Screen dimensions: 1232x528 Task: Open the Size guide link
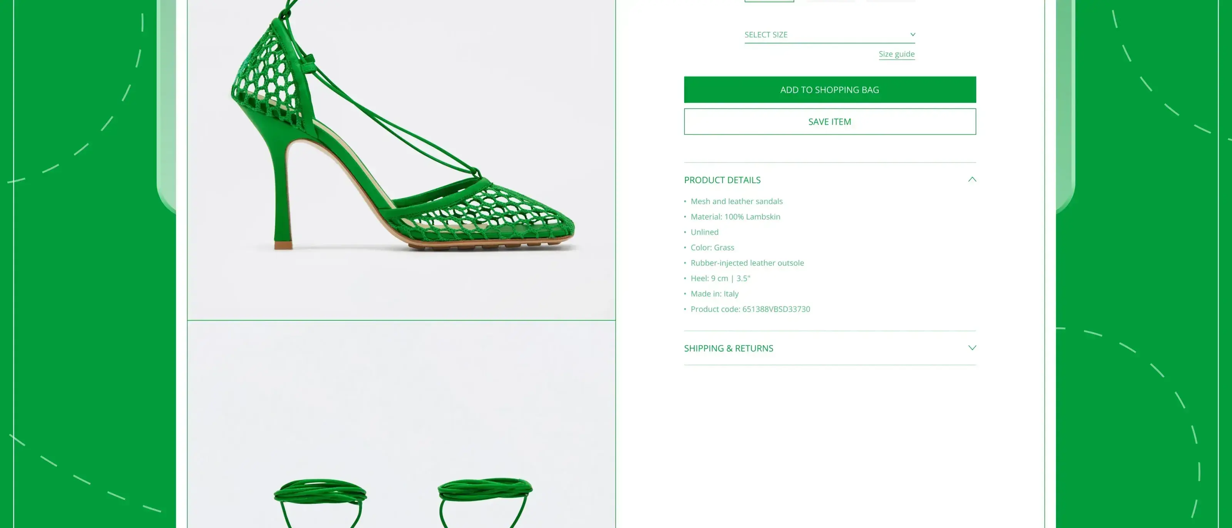896,54
